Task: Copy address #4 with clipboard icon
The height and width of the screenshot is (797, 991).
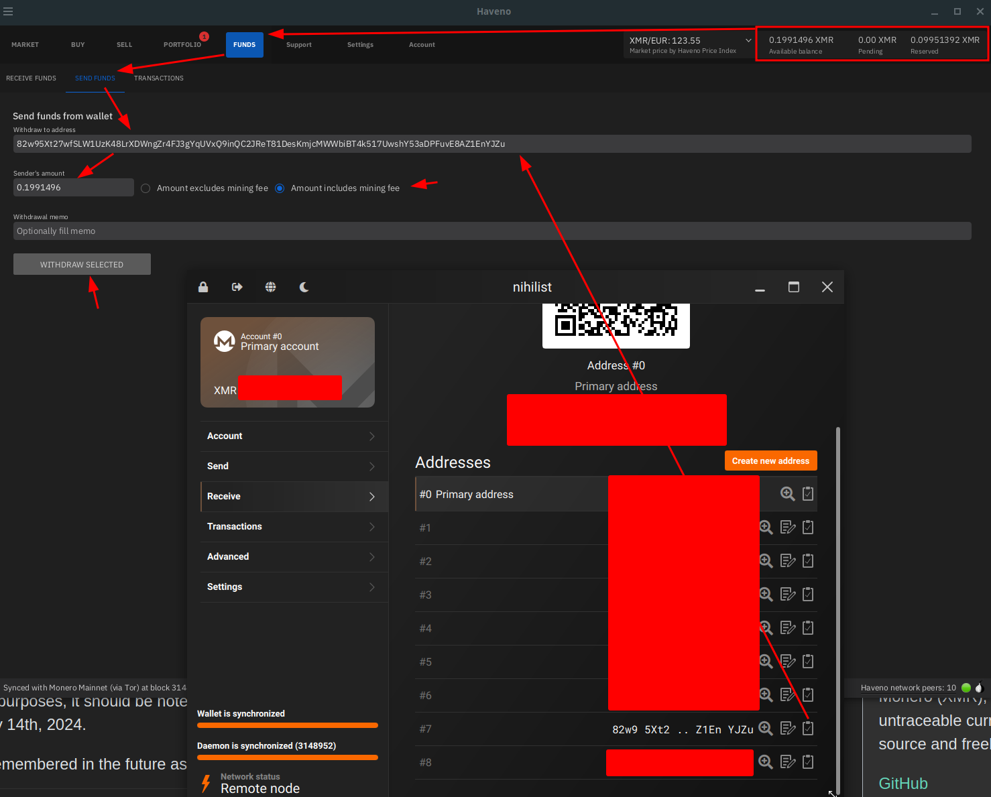Action: click(808, 628)
